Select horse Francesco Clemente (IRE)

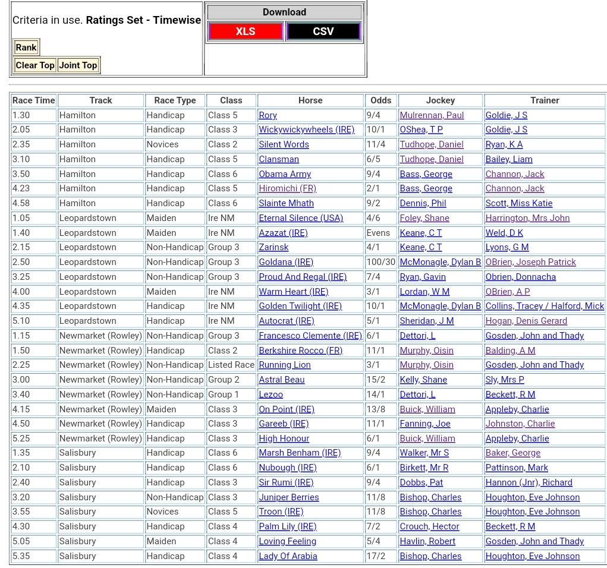(x=310, y=336)
